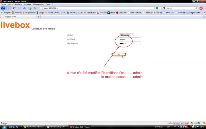Open the Steam bookmark
The image size is (206, 129).
(x=111, y=13)
